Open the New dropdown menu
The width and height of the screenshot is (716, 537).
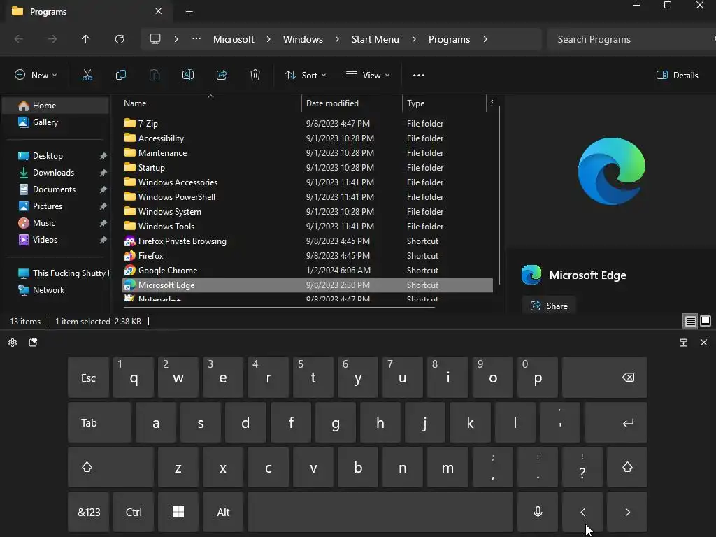pyautogui.click(x=36, y=76)
